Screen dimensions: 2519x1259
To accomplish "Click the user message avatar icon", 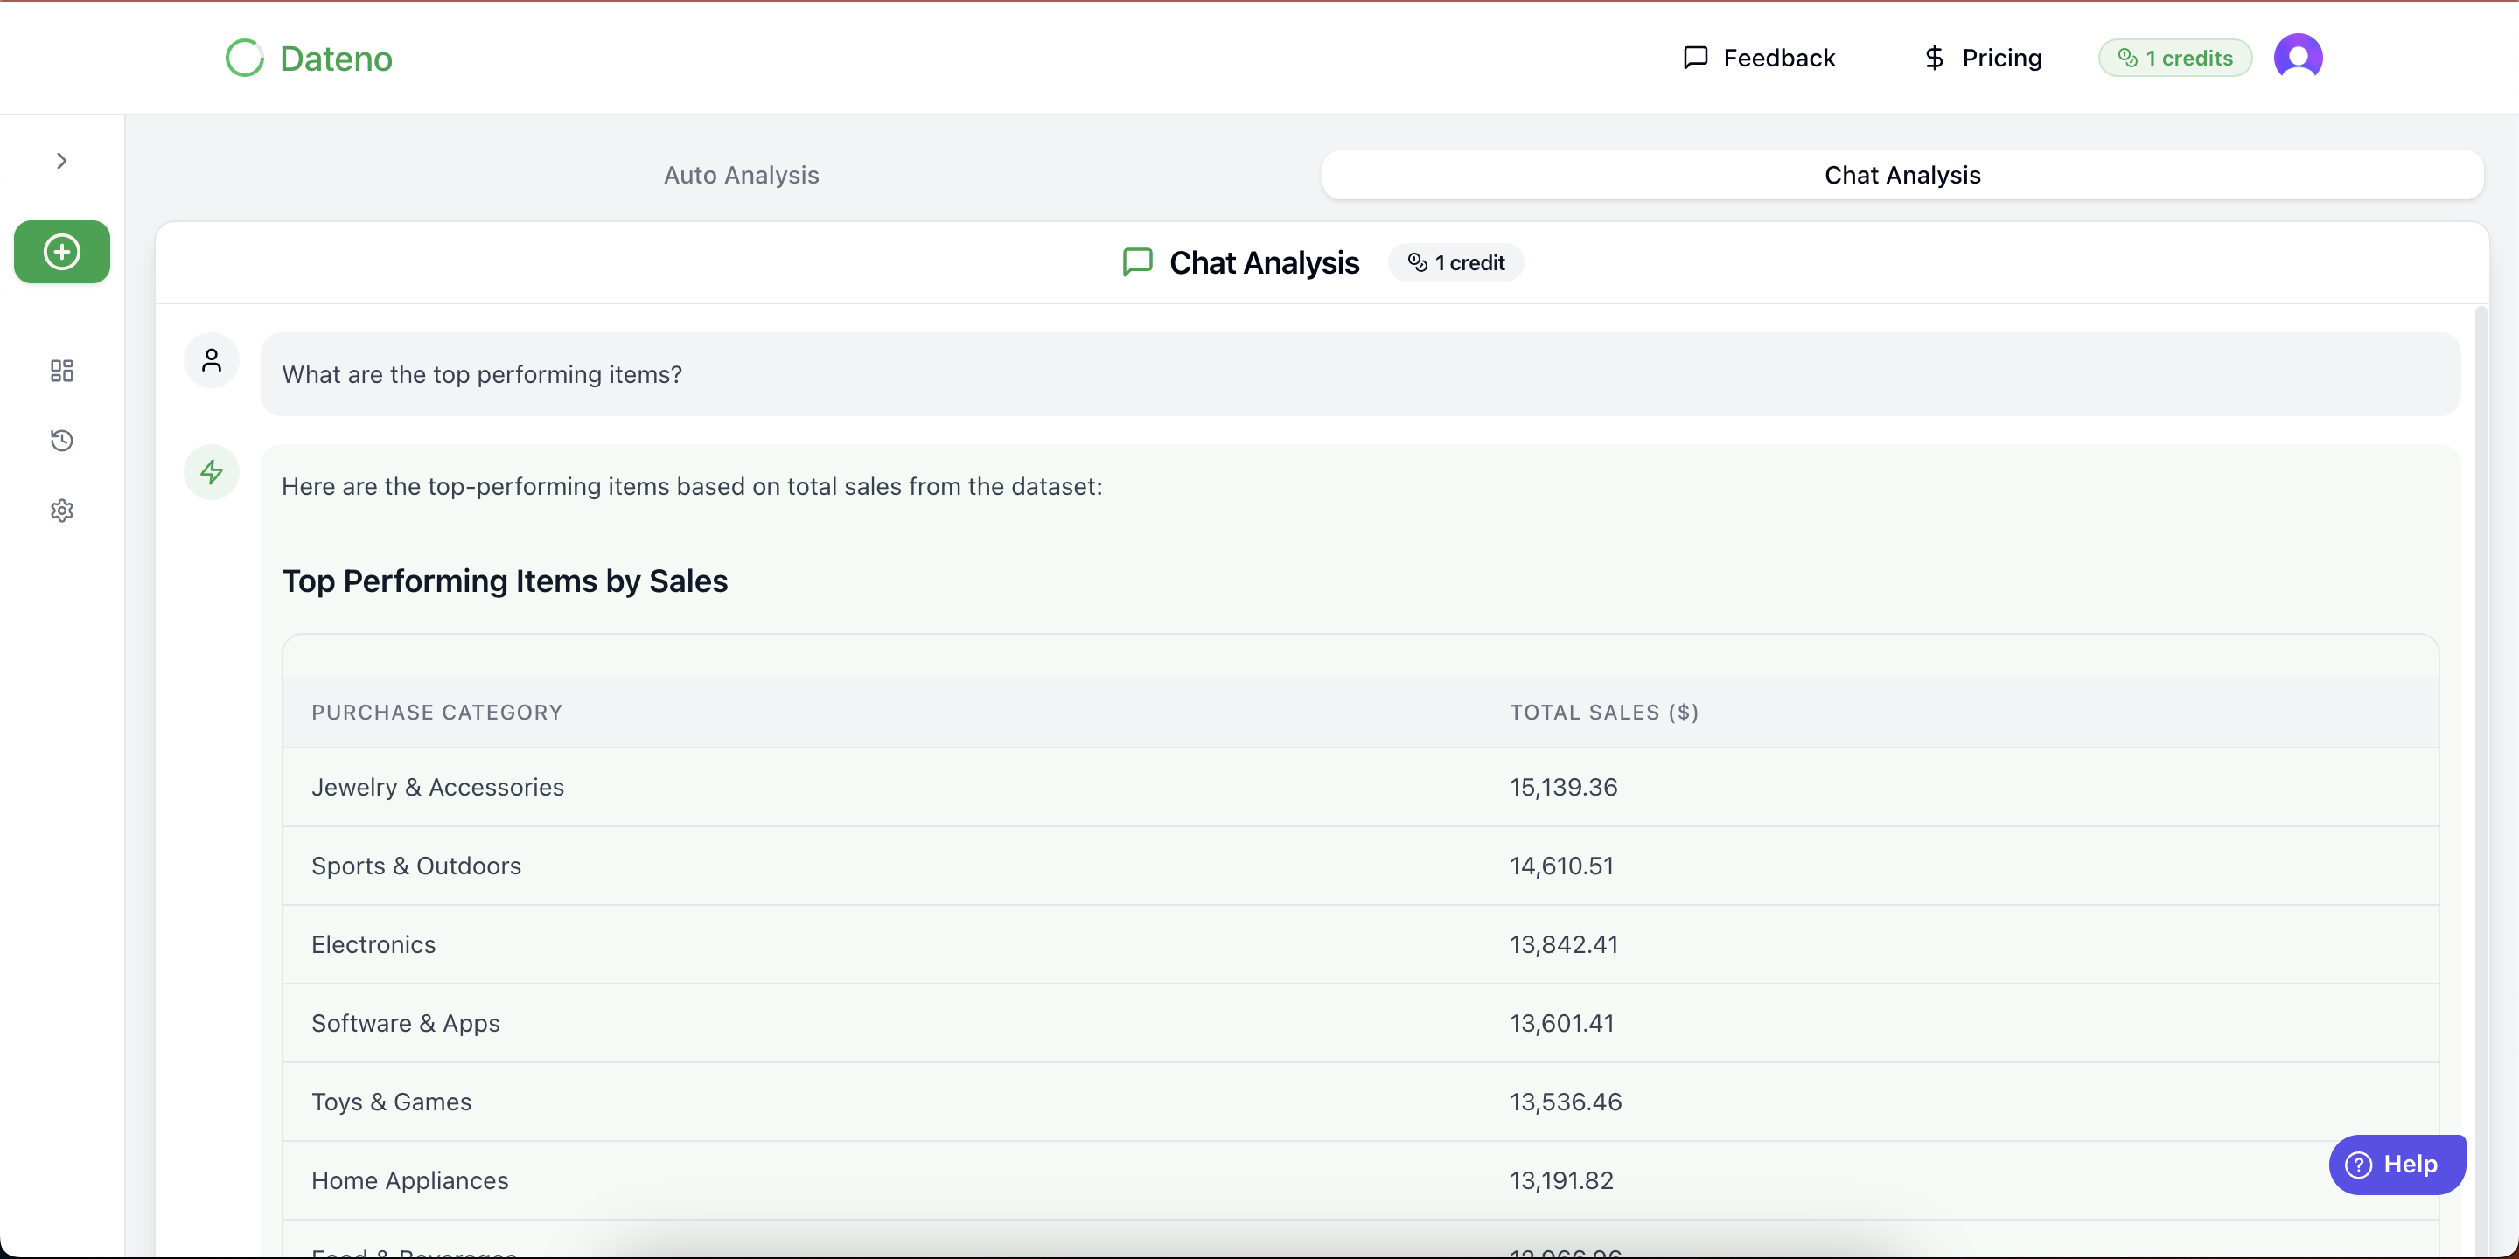I will point(211,362).
